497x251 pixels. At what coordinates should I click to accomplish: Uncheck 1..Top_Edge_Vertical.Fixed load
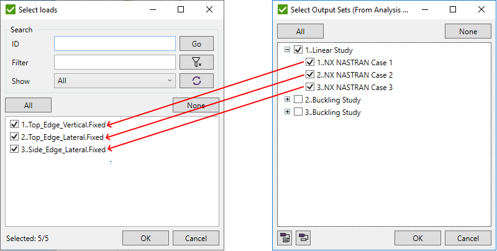pos(15,124)
